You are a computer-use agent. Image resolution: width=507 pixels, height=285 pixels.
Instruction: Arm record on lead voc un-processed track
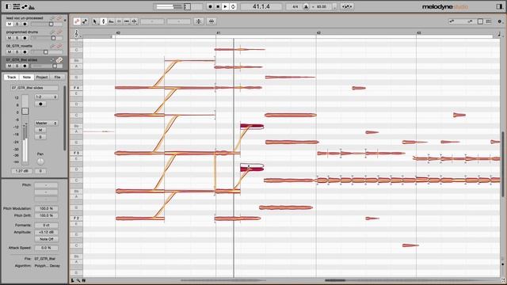point(25,24)
